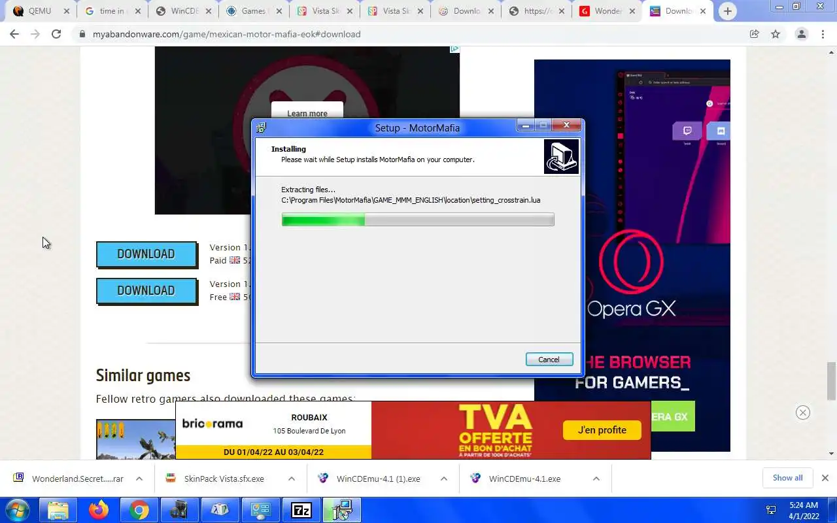The image size is (837, 523).
Task: Switch to the QEMU browser tab
Action: (40, 11)
